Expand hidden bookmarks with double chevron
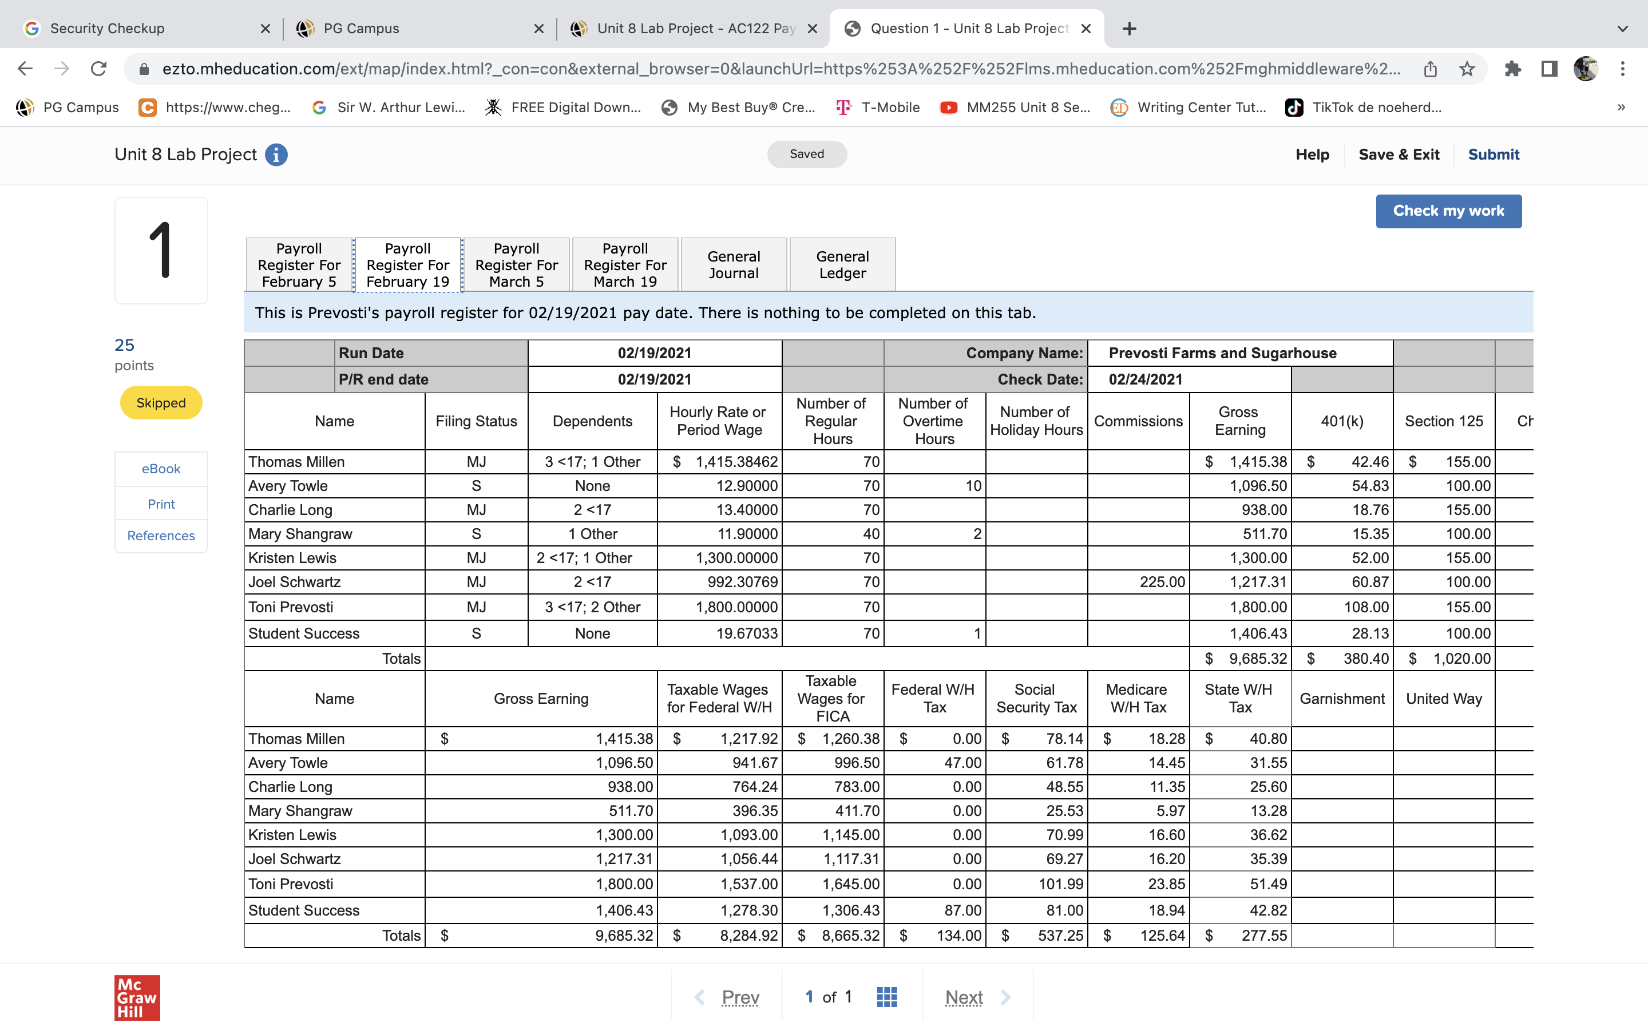Image resolution: width=1648 pixels, height=1030 pixels. [x=1621, y=107]
